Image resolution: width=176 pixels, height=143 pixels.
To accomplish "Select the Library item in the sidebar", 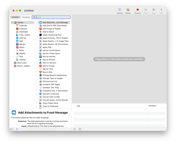I will 23,23.
